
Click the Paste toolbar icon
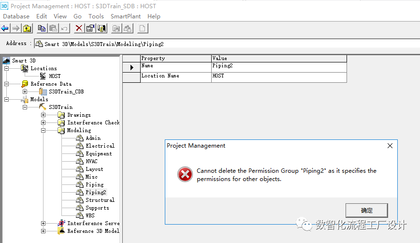pos(53,29)
